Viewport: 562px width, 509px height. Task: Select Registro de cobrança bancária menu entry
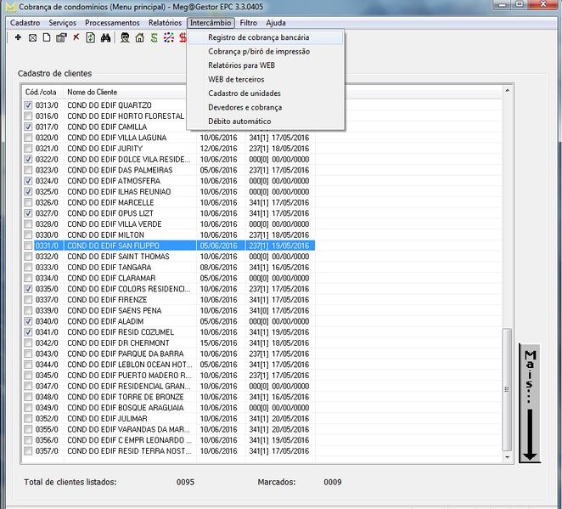(258, 37)
